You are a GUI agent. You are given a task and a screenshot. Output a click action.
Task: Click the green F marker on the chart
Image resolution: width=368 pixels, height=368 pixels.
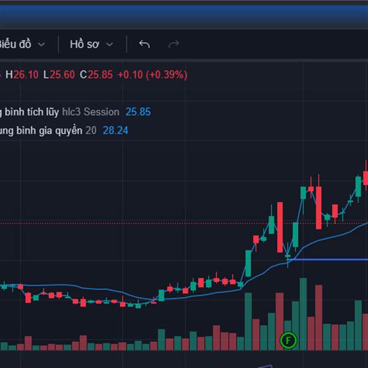tap(288, 340)
